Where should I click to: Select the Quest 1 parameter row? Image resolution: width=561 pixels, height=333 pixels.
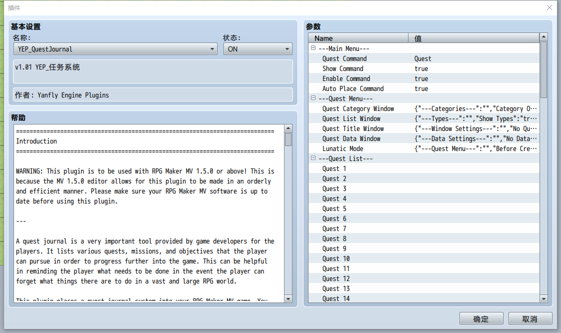[424, 169]
